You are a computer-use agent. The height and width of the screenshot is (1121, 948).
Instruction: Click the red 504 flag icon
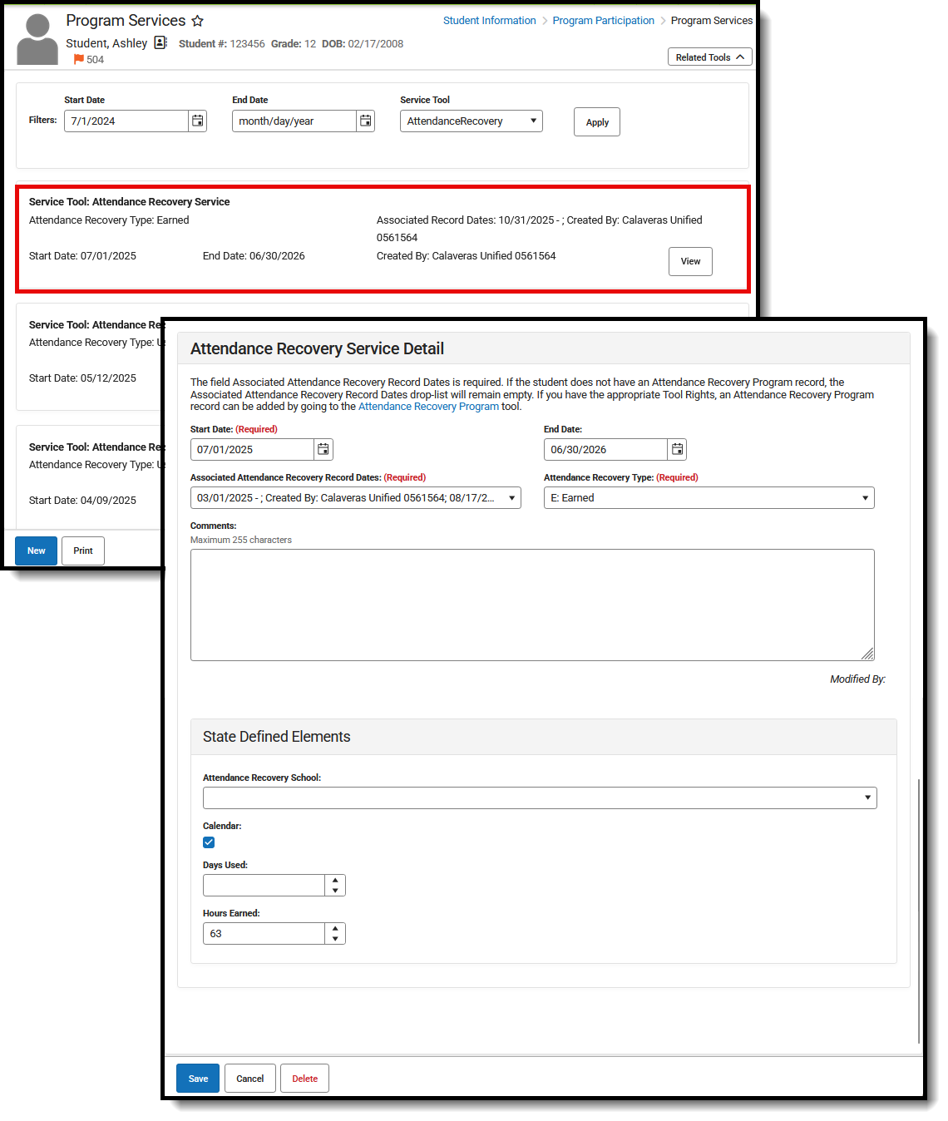(77, 59)
